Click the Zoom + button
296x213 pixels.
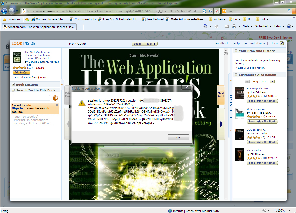151,44
